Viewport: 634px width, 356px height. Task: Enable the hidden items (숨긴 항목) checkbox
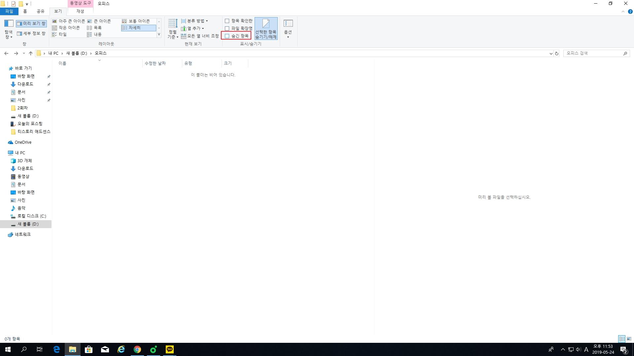tap(227, 36)
